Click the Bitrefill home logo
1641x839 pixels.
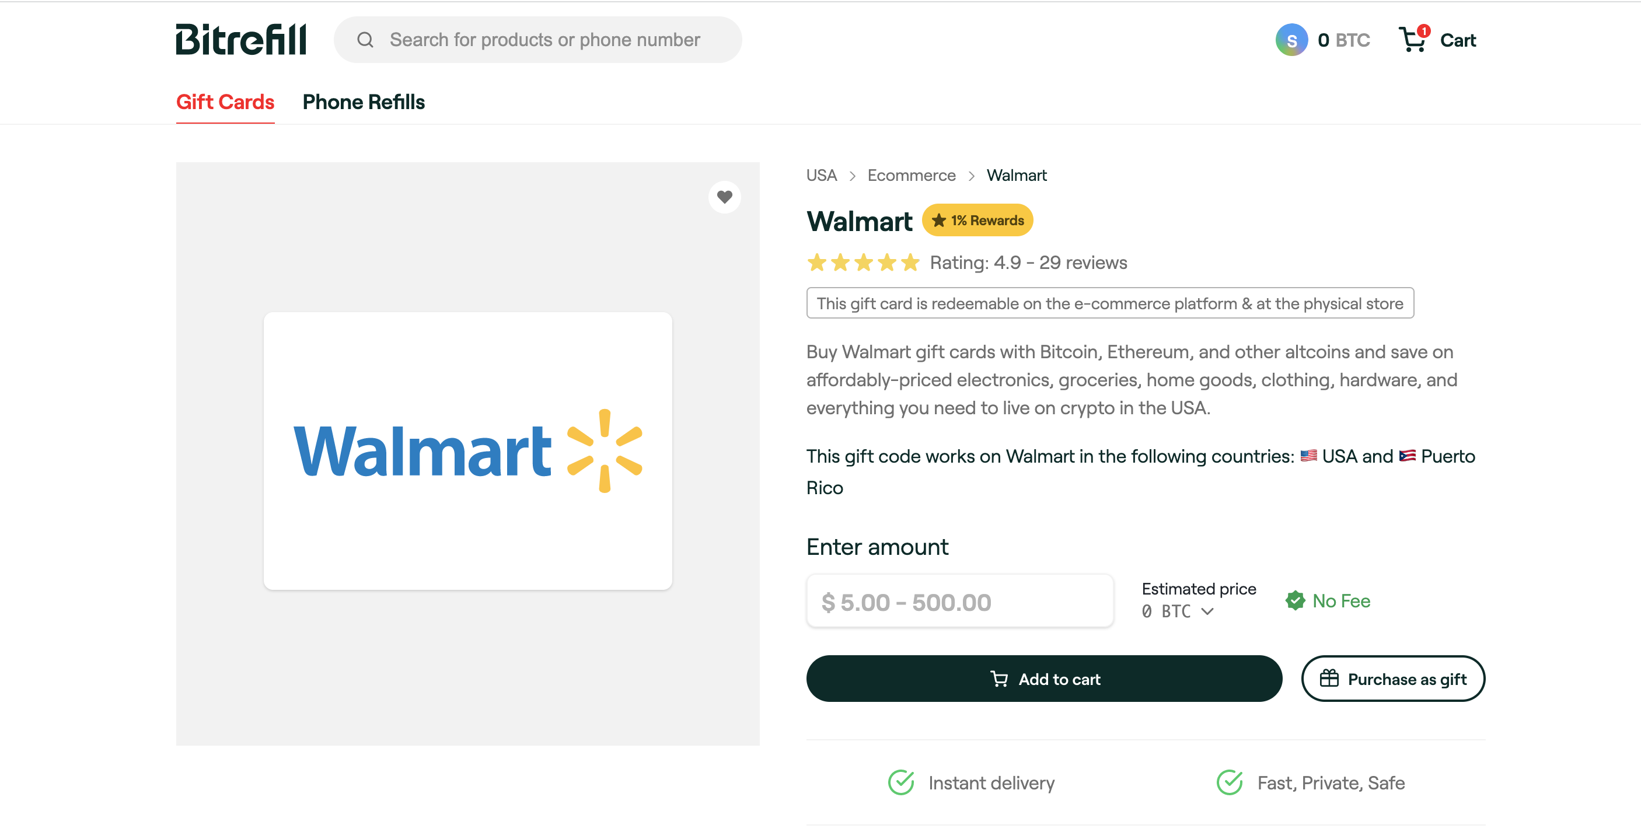click(x=242, y=40)
